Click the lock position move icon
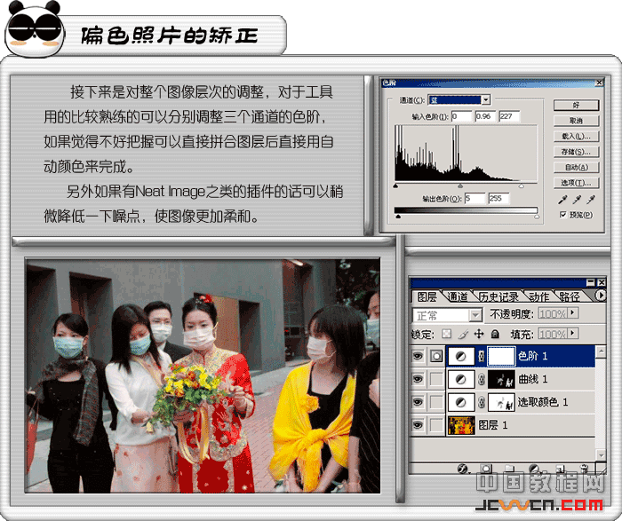The image size is (622, 521). (479, 335)
